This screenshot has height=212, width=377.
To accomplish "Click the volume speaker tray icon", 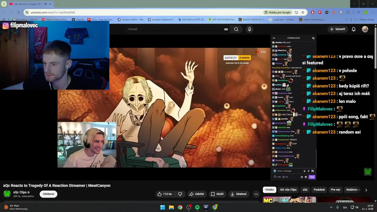I will 357,207.
